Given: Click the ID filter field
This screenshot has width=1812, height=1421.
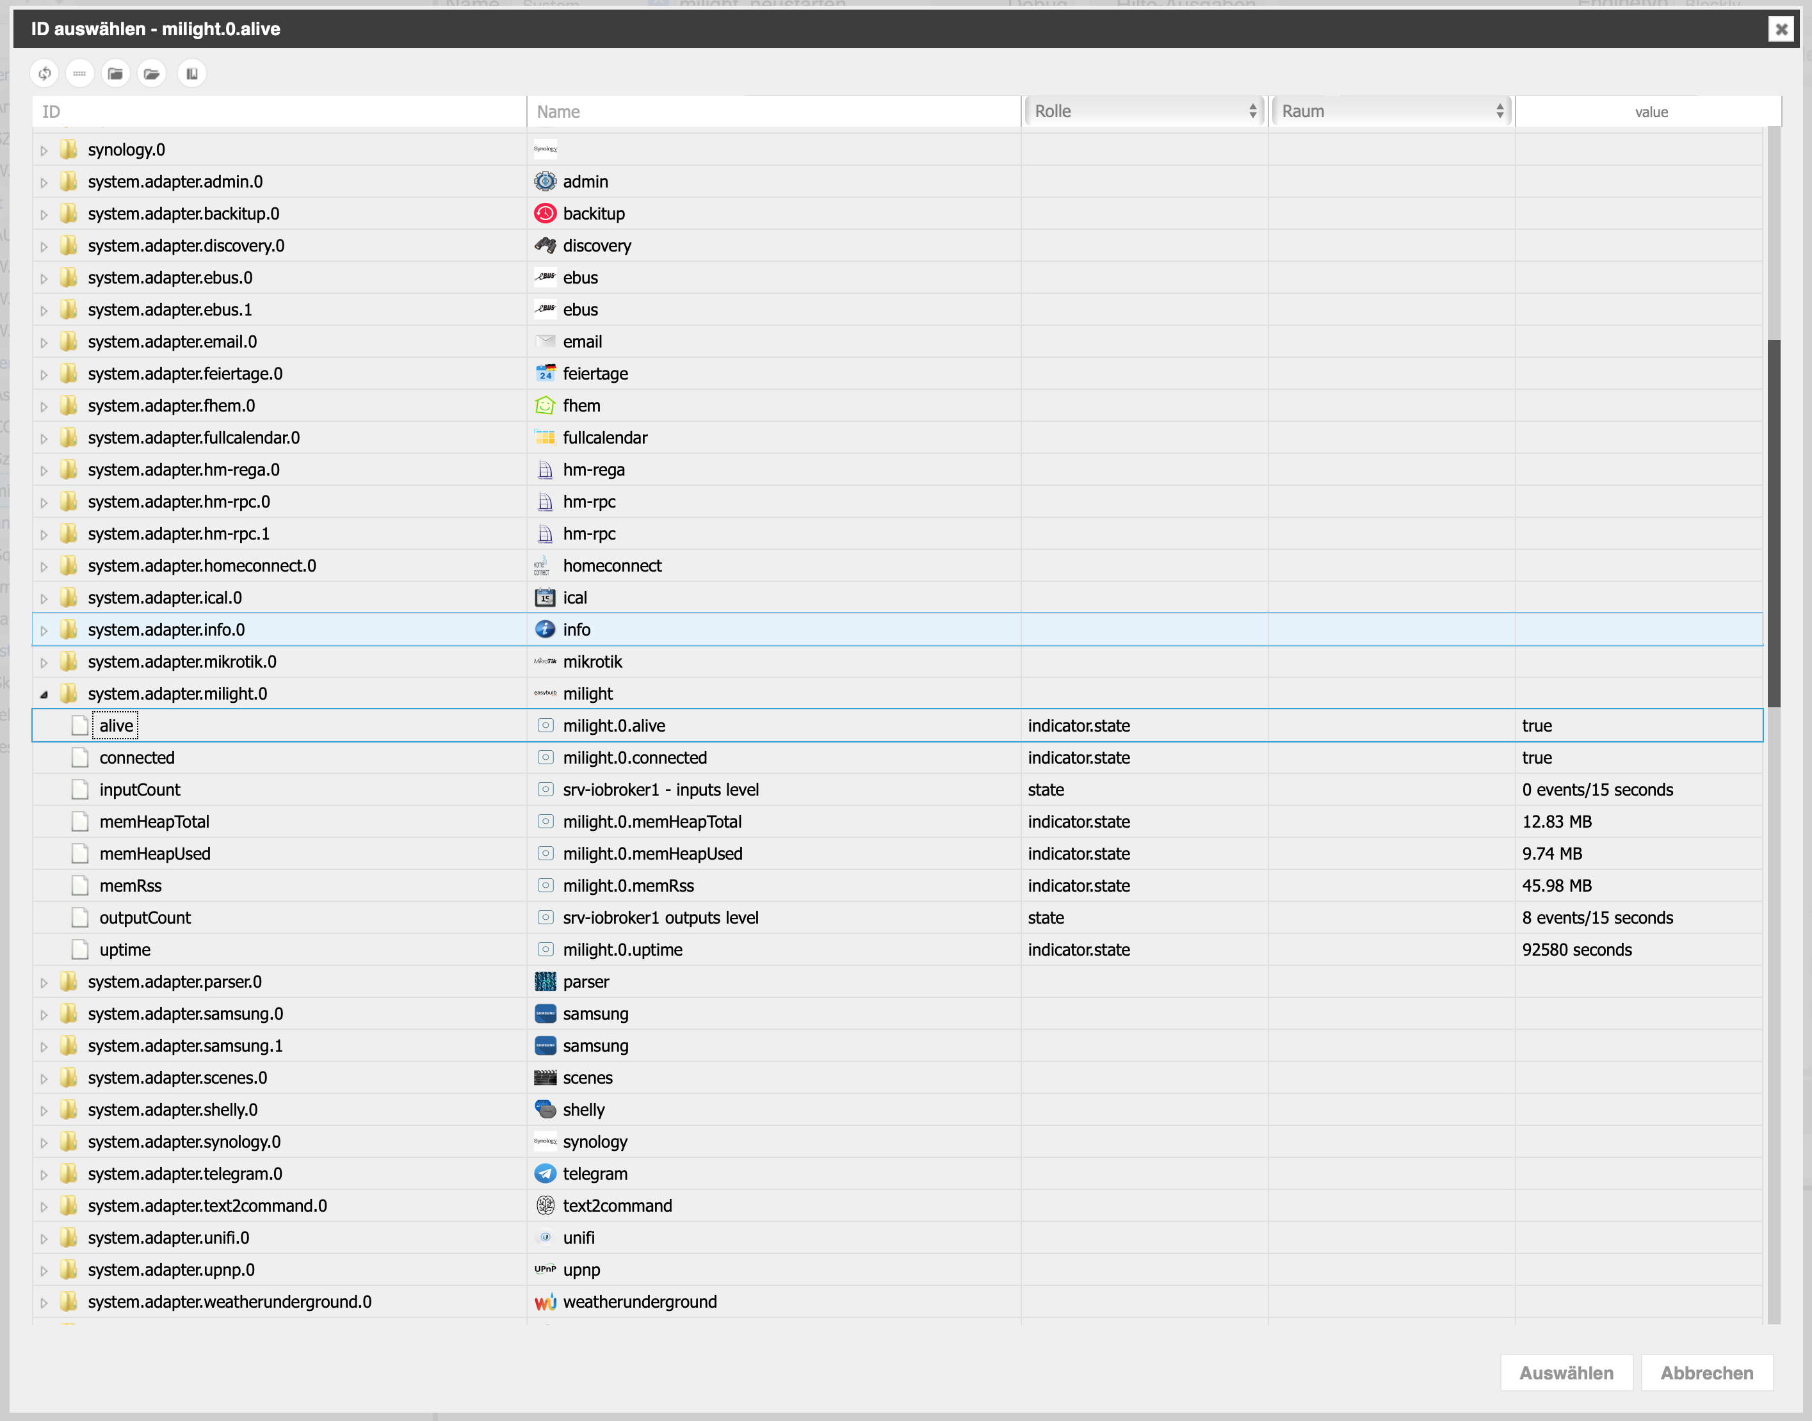Looking at the screenshot, I should pos(279,111).
